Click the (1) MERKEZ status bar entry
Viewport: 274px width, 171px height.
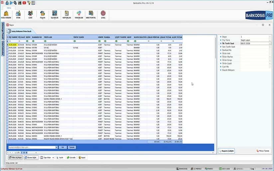point(196,169)
